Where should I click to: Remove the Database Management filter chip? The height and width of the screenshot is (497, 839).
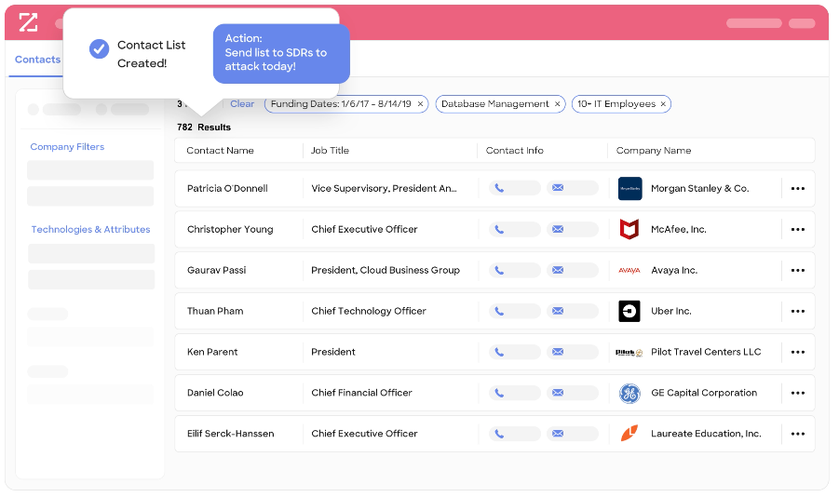(557, 104)
